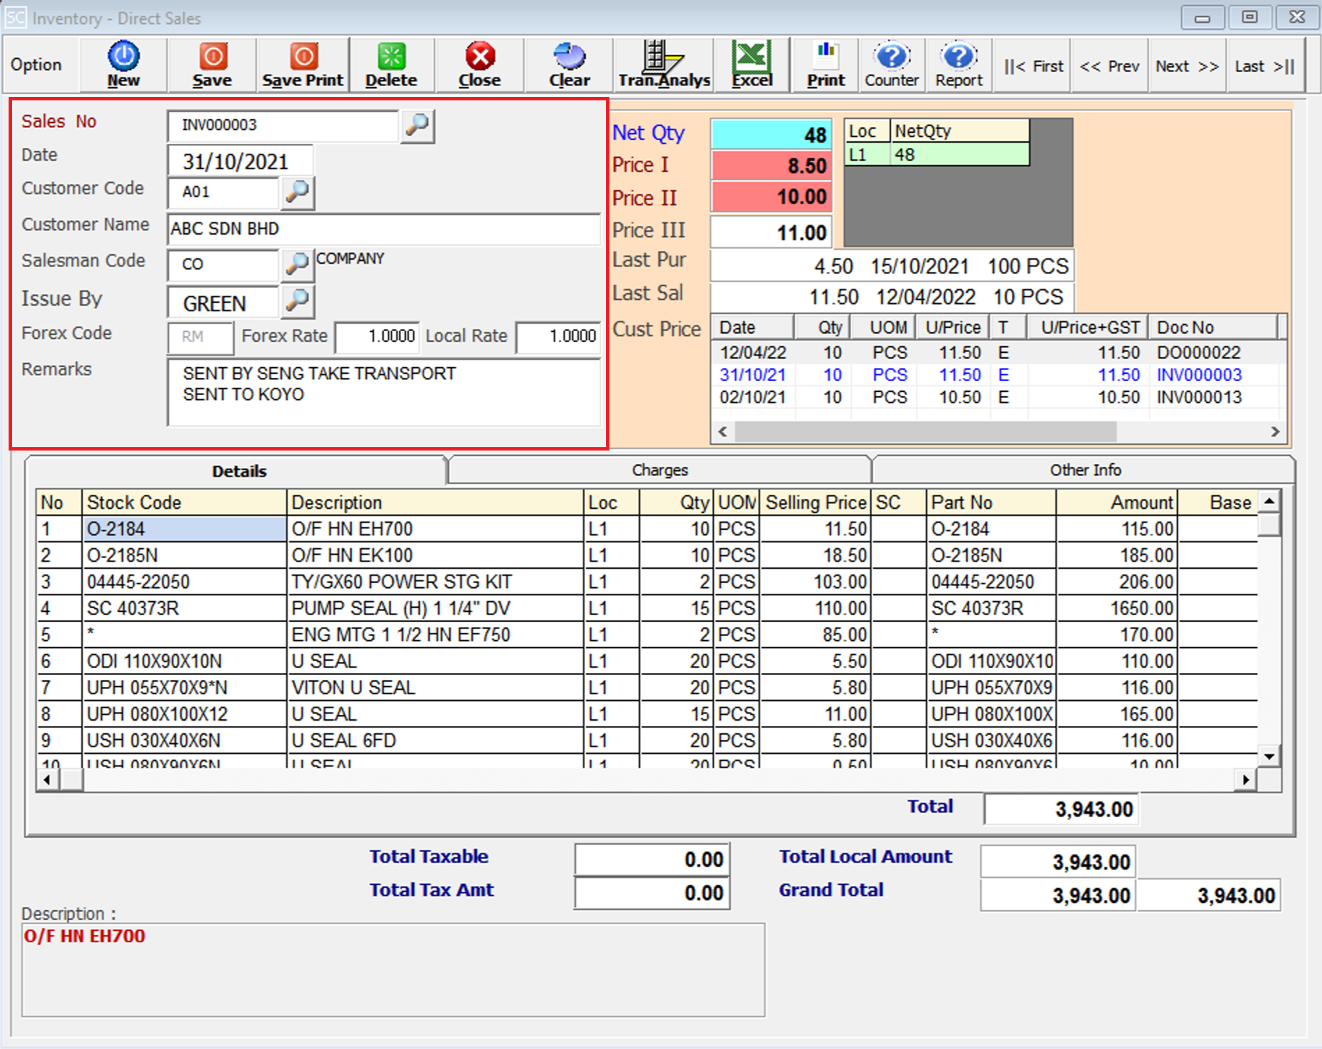Image resolution: width=1322 pixels, height=1049 pixels.
Task: Look up Customer Code with magnifier
Action: [297, 192]
